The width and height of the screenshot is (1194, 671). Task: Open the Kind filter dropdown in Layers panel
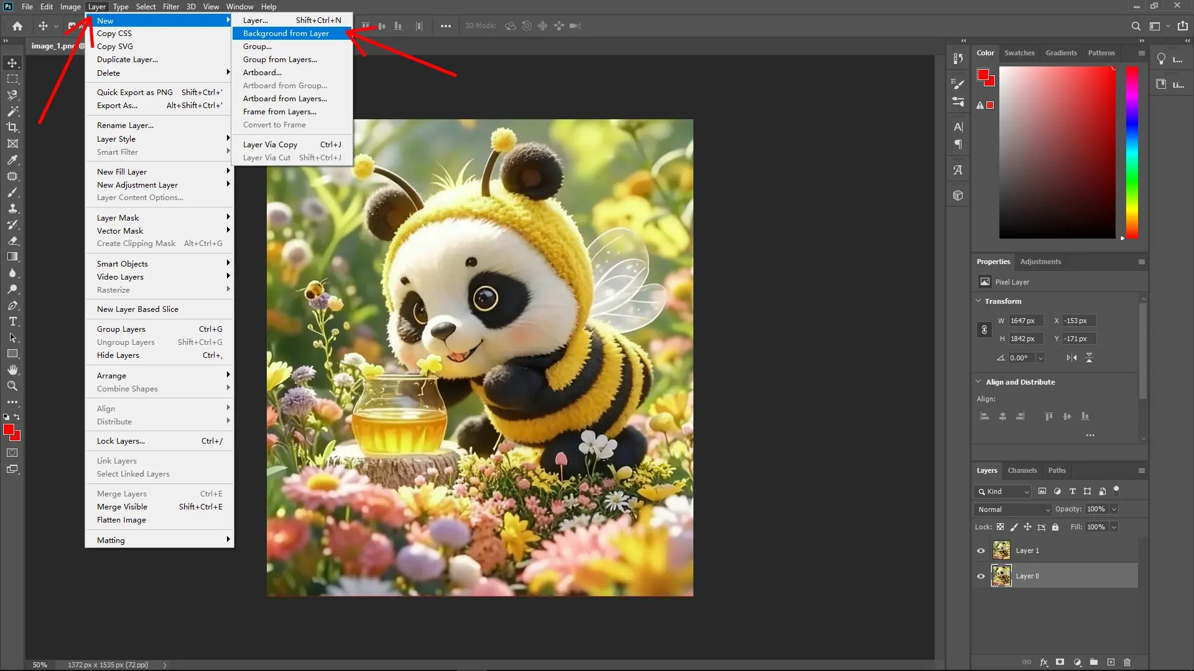tap(1003, 491)
